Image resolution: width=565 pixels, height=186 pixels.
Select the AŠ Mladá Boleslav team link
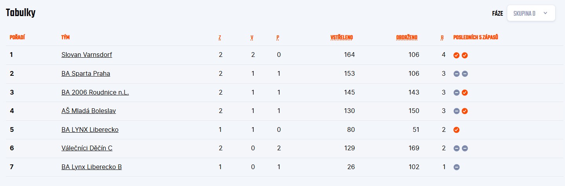click(89, 111)
